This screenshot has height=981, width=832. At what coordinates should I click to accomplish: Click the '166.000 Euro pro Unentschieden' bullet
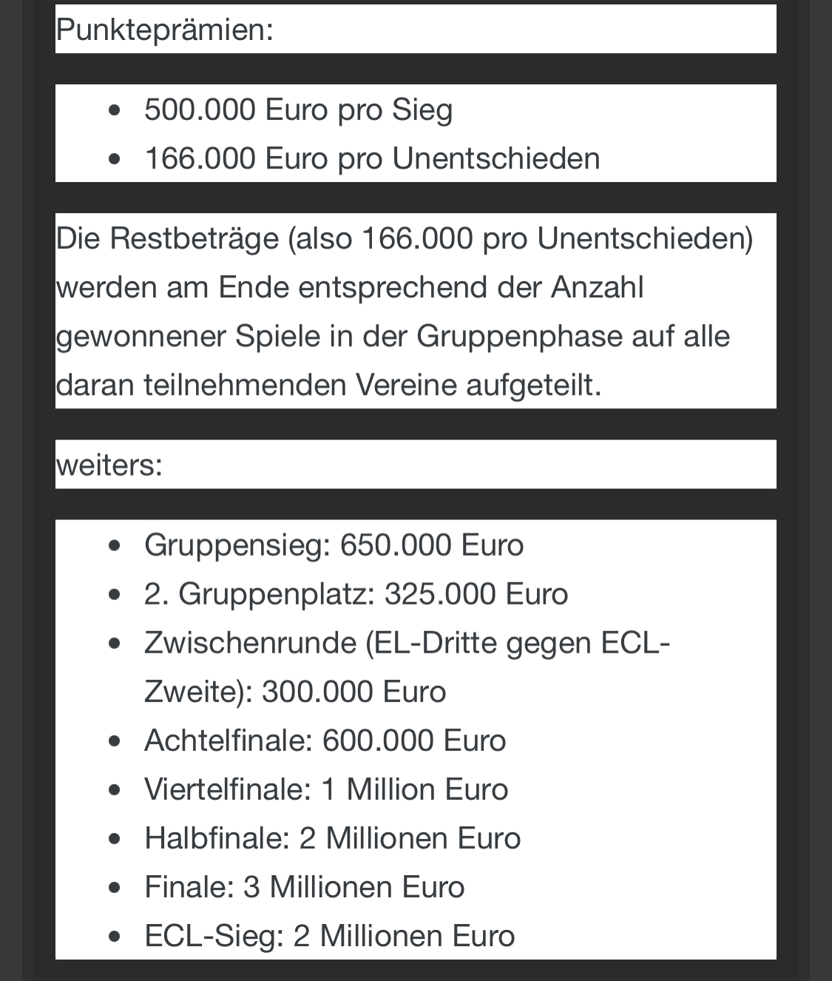click(x=372, y=158)
